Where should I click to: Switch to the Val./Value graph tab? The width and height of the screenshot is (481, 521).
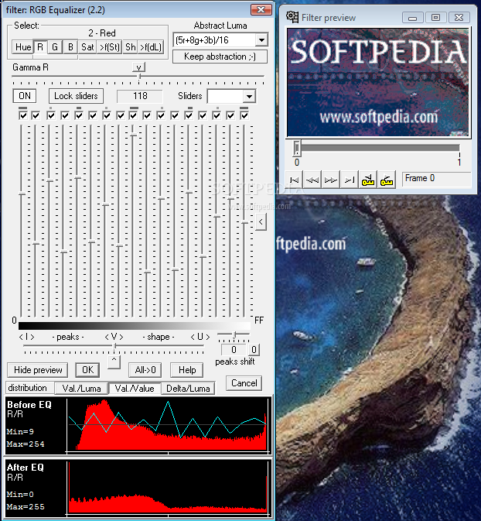pos(135,388)
